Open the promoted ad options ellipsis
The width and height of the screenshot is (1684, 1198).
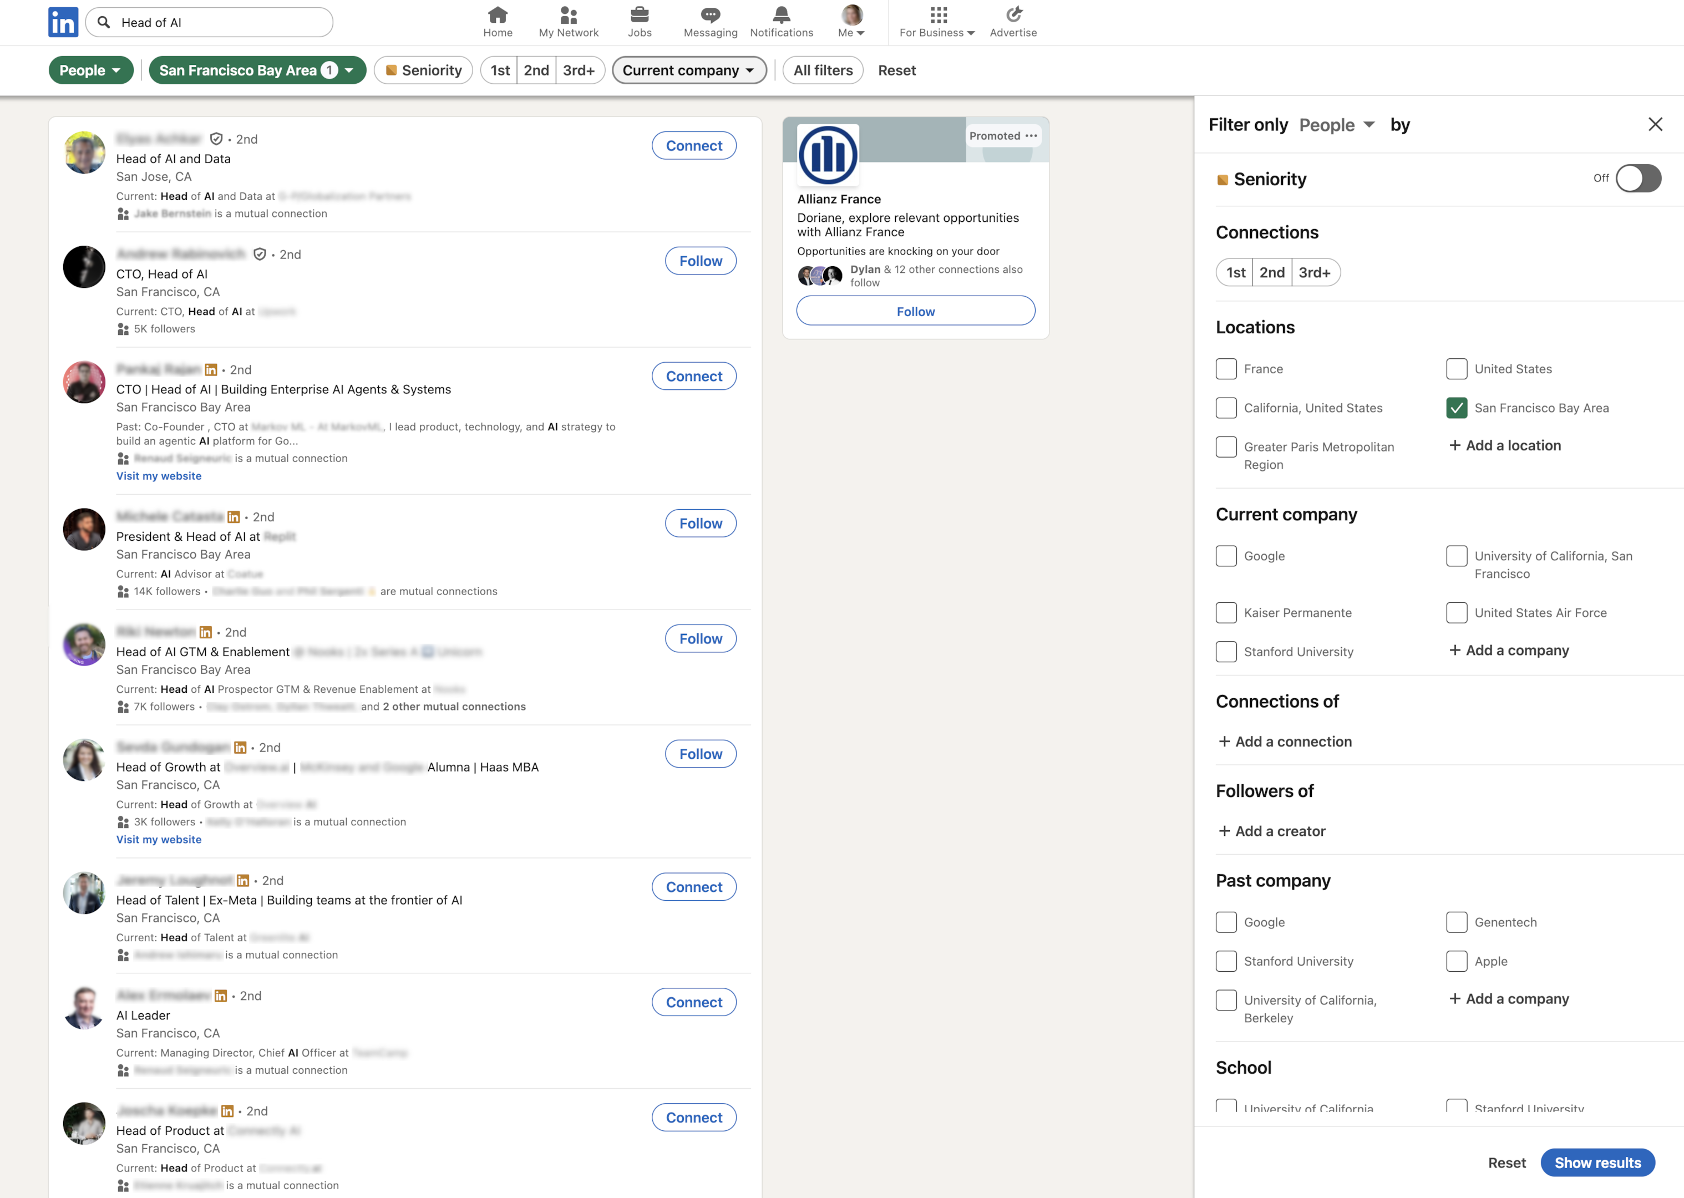[1031, 136]
